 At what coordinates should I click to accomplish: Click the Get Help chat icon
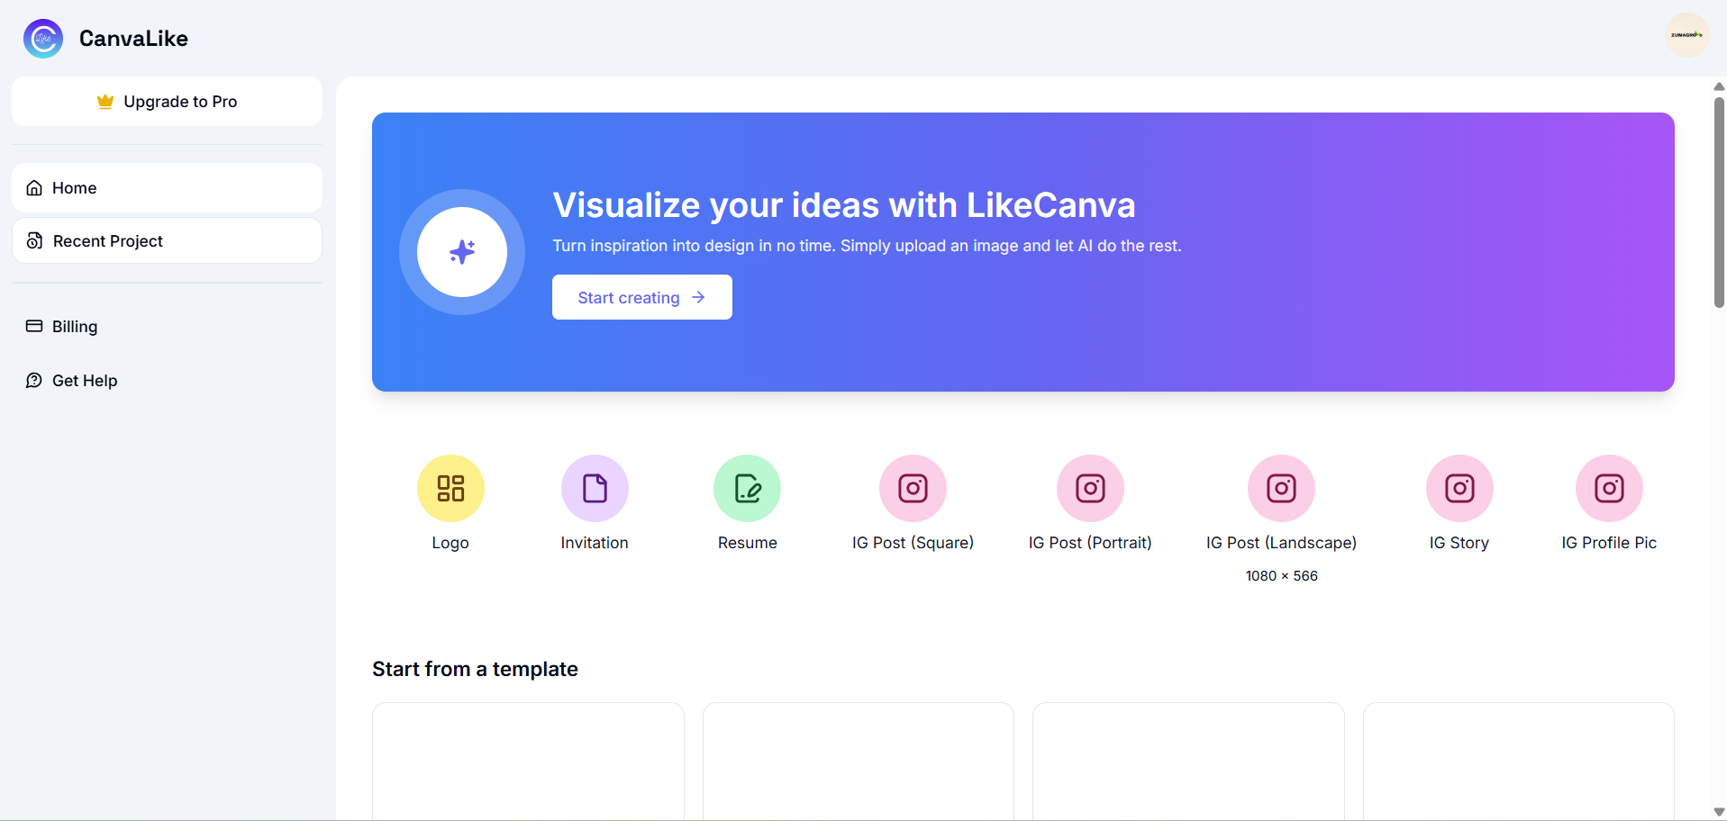34,380
